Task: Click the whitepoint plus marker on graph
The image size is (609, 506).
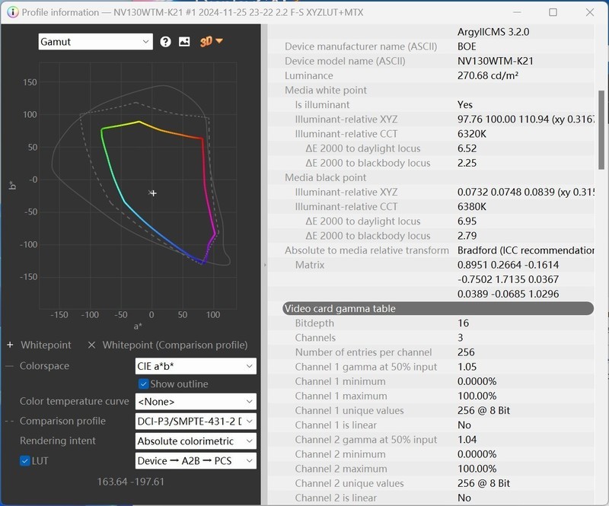Action: (x=153, y=193)
